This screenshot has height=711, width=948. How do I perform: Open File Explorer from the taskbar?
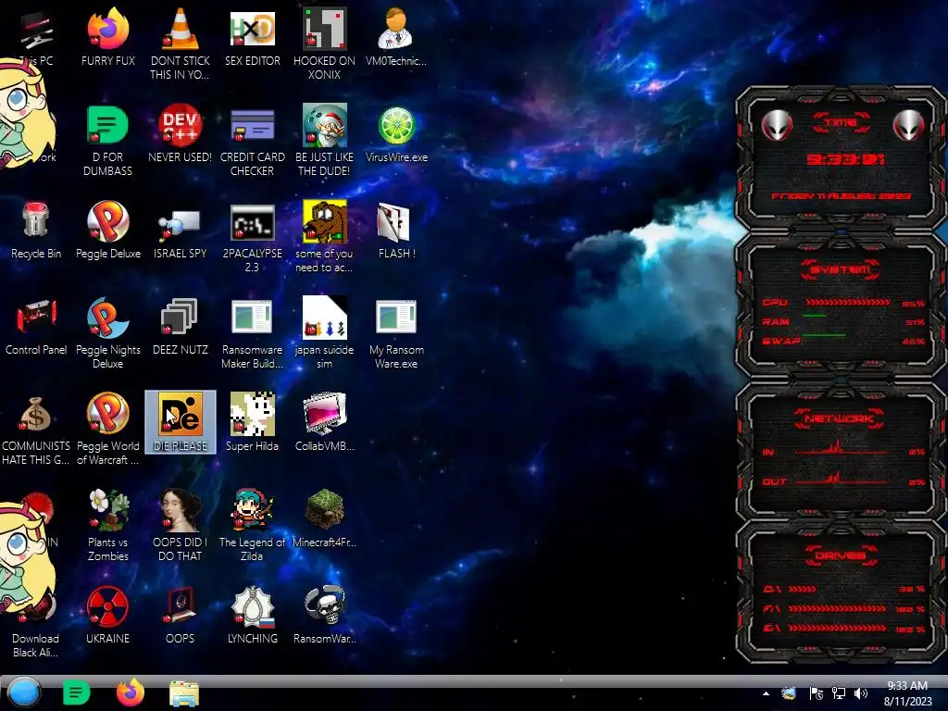click(184, 693)
